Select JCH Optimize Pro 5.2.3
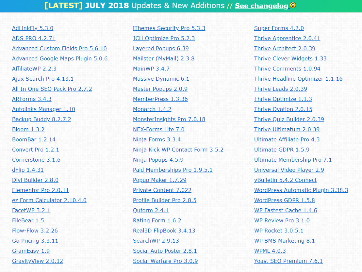 (x=164, y=38)
